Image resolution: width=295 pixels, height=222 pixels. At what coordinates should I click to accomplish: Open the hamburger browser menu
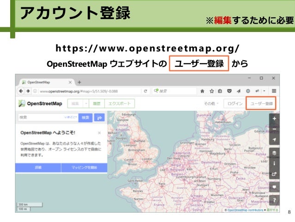pos(274,91)
